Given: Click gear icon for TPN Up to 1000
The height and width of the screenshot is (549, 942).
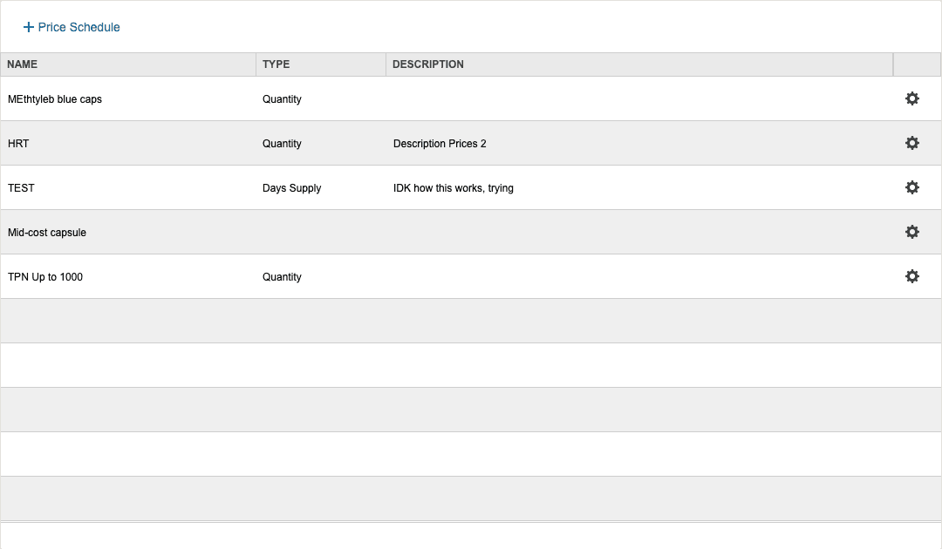Looking at the screenshot, I should pyautogui.click(x=912, y=276).
